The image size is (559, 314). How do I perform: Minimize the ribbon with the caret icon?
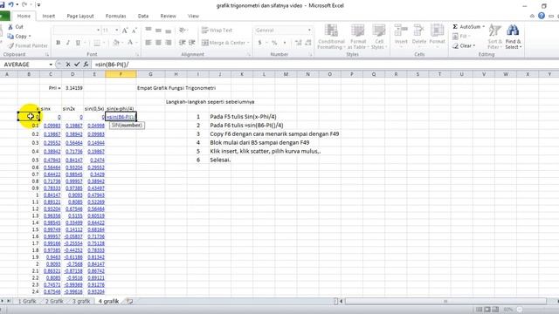tap(532, 16)
